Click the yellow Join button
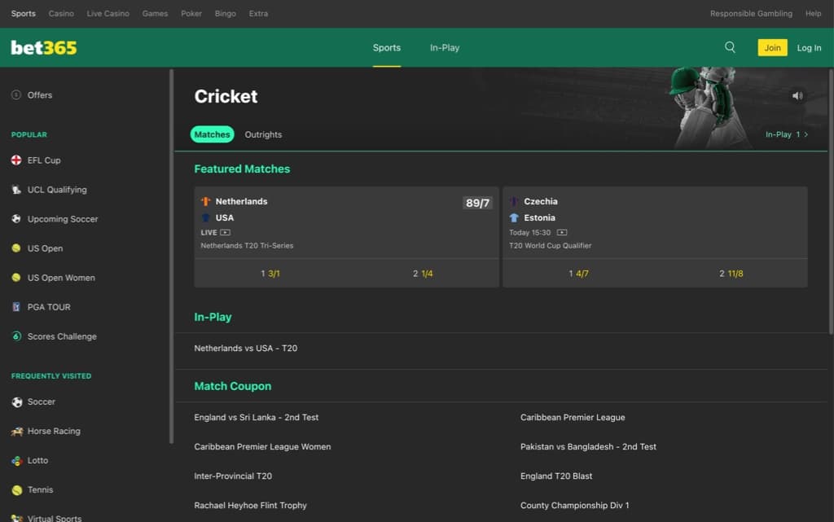 (x=772, y=47)
